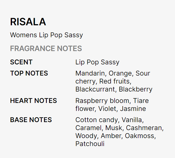Click the Jasmine note text
This screenshot has width=175, height=158.
(133, 109)
